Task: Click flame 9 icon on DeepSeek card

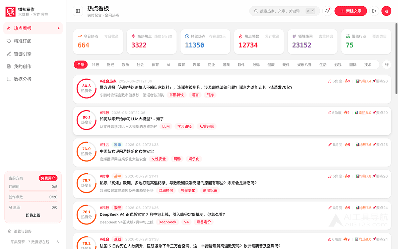Action: (x=346, y=207)
